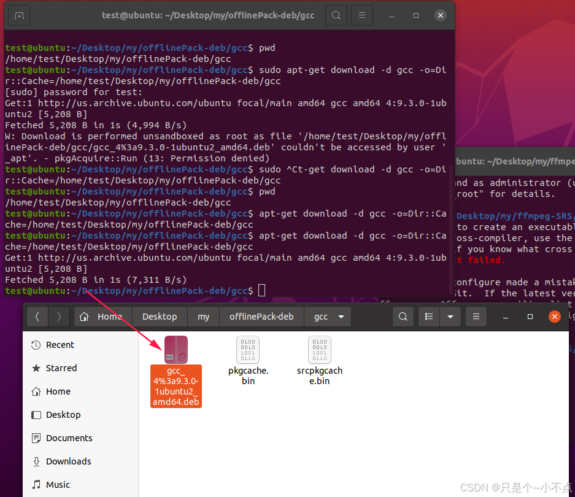Toggle list view in file manager
Screen dimensions: 575x497
pos(429,317)
